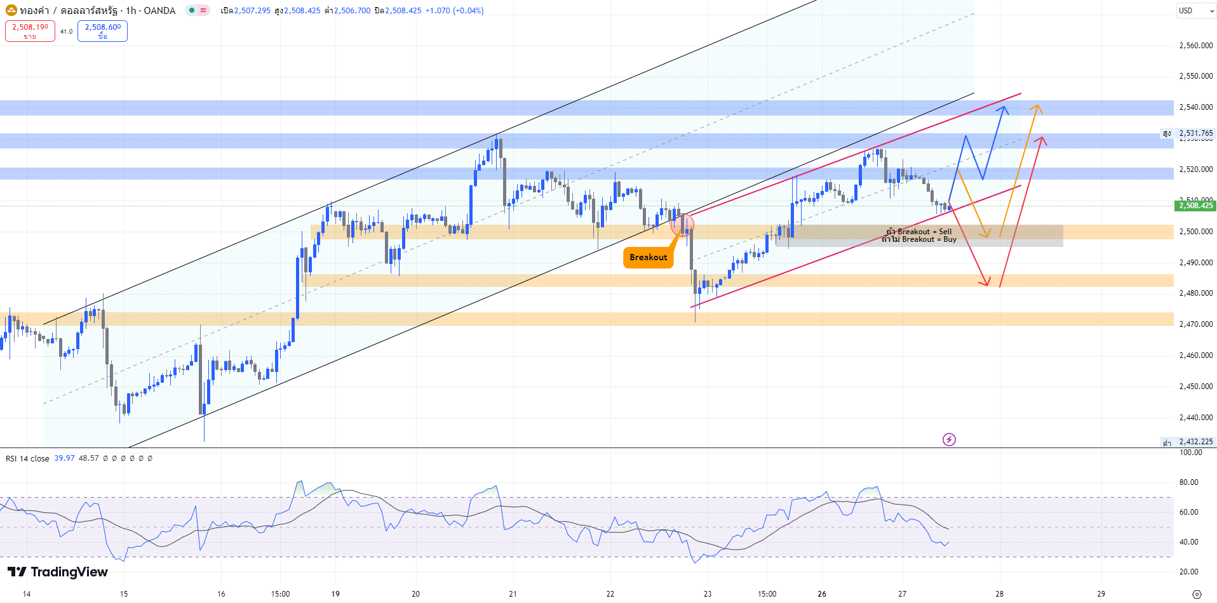Open the USD currency dropdown
Screen dimensions: 1217x603
[1196, 10]
